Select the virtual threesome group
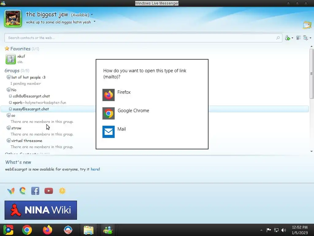 [x=27, y=141]
